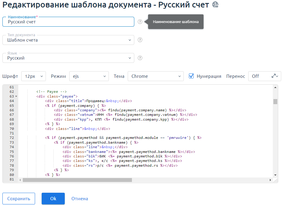
Task: Open the Язык dropdown
Action: tap(68, 58)
